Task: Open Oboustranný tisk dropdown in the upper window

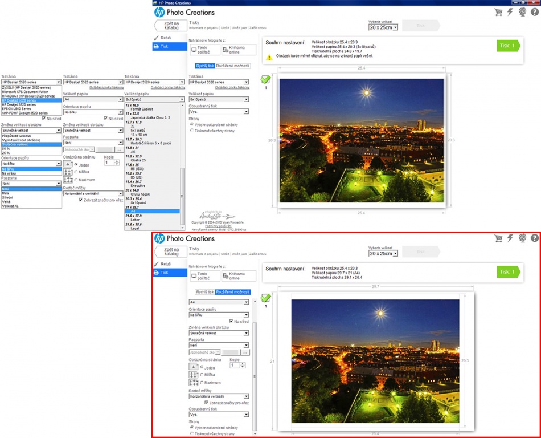Action: coord(219,112)
